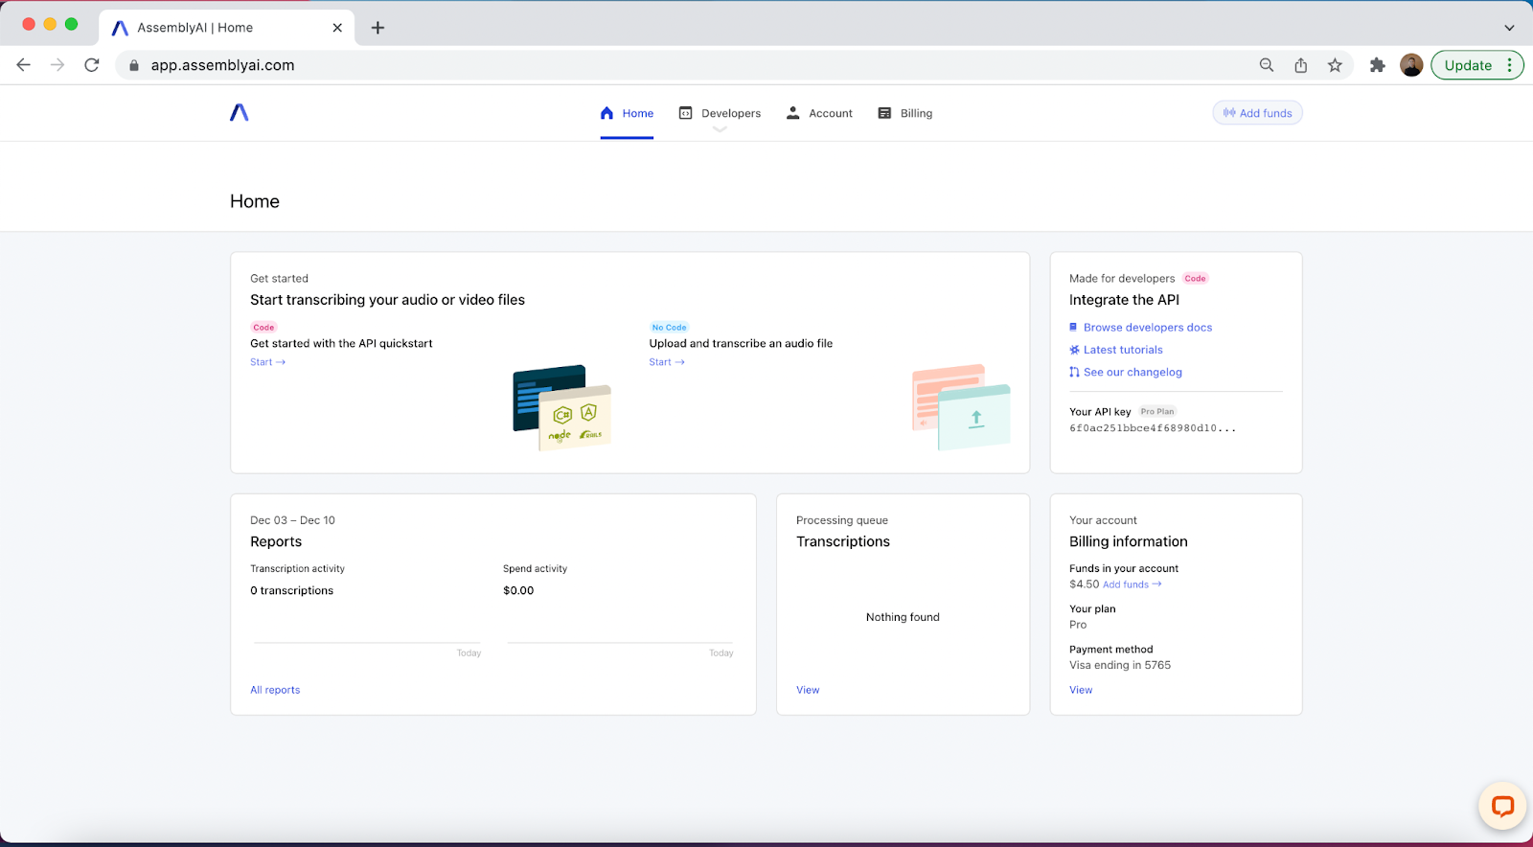Click the share icon in the address bar
This screenshot has height=847, width=1533.
tap(1301, 65)
